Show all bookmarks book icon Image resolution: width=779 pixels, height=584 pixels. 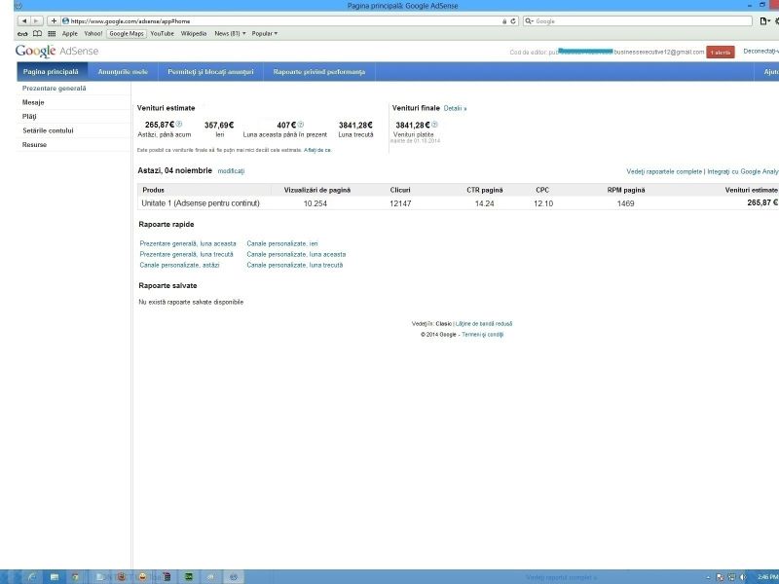point(37,33)
